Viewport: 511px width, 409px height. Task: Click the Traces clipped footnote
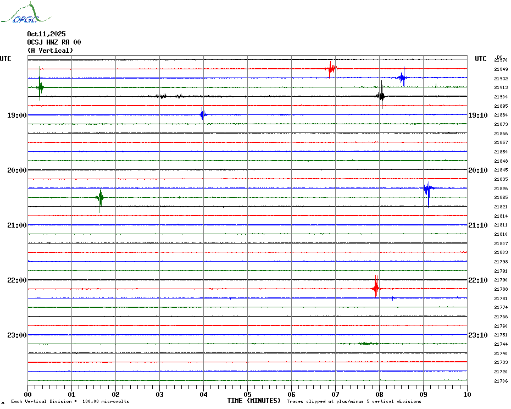tap(354, 401)
